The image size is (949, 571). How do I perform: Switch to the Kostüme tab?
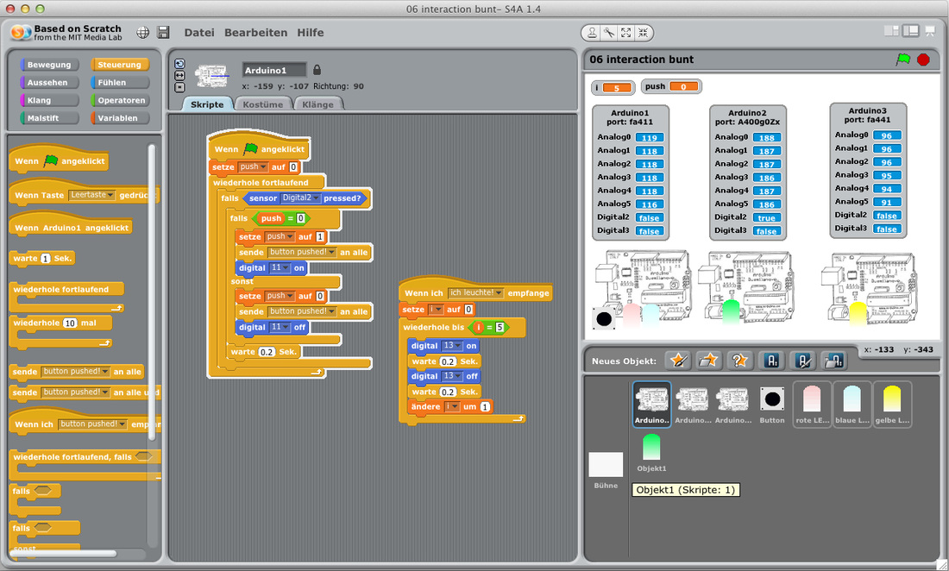262,104
